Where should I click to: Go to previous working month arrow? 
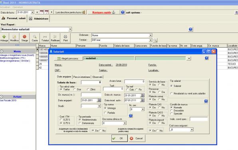(37, 12)
